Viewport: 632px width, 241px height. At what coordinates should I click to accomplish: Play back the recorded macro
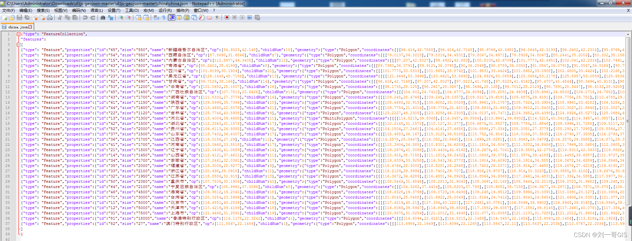pos(242,17)
